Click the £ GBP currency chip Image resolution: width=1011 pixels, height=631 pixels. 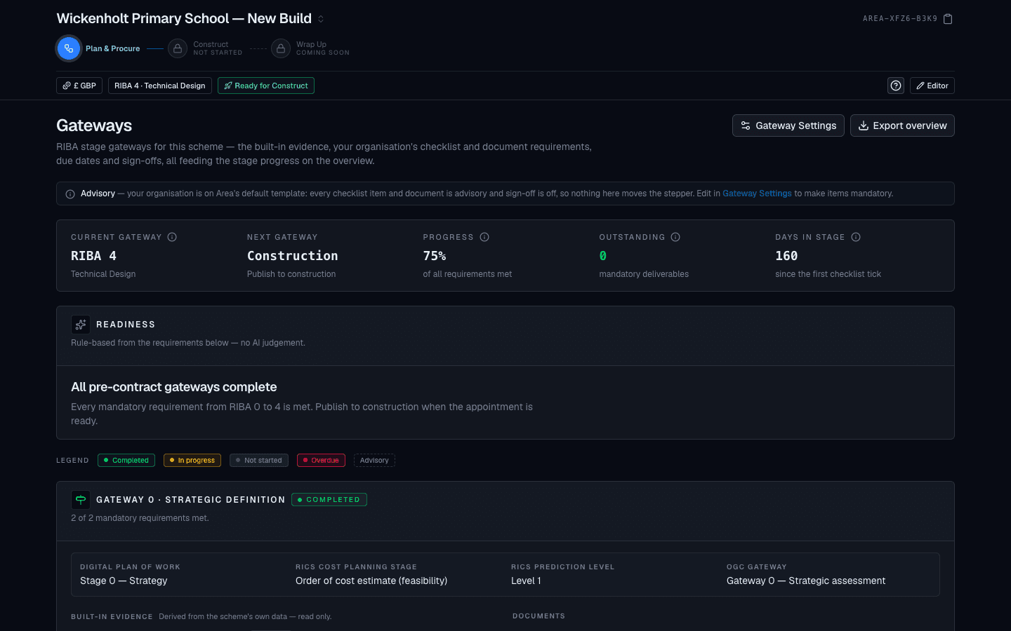pos(79,86)
